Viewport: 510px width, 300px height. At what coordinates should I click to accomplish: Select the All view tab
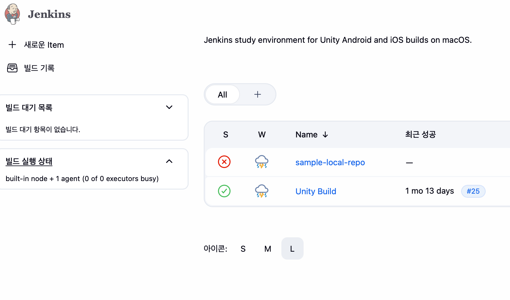click(x=223, y=95)
